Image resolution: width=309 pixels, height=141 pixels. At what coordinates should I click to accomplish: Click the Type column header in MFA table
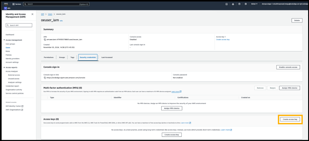(x=52, y=97)
